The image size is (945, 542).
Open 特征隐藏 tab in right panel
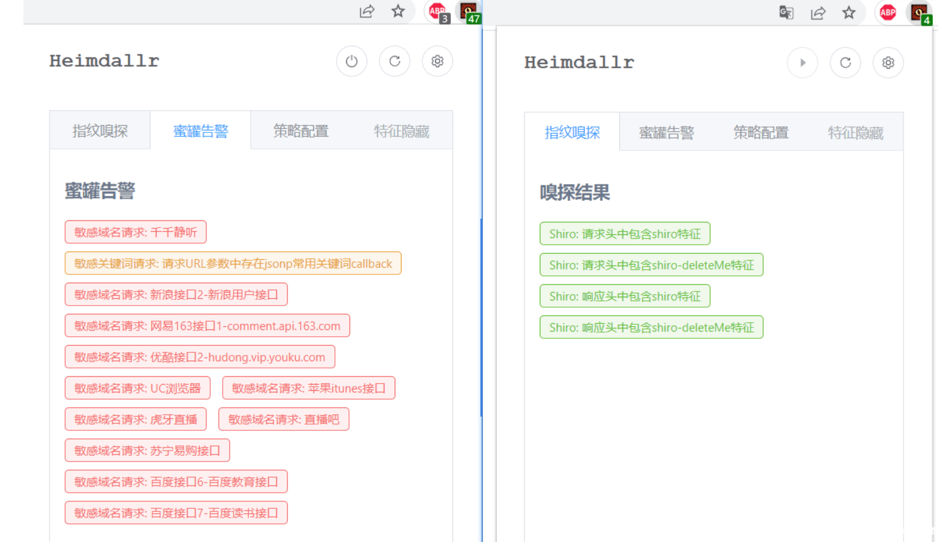tap(855, 133)
